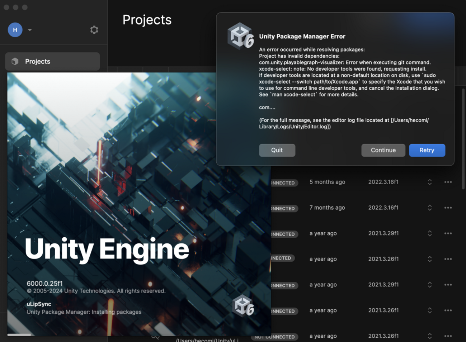Image resolution: width=466 pixels, height=342 pixels.
Task: Open more options for the 5 months ago project
Action: (x=448, y=182)
